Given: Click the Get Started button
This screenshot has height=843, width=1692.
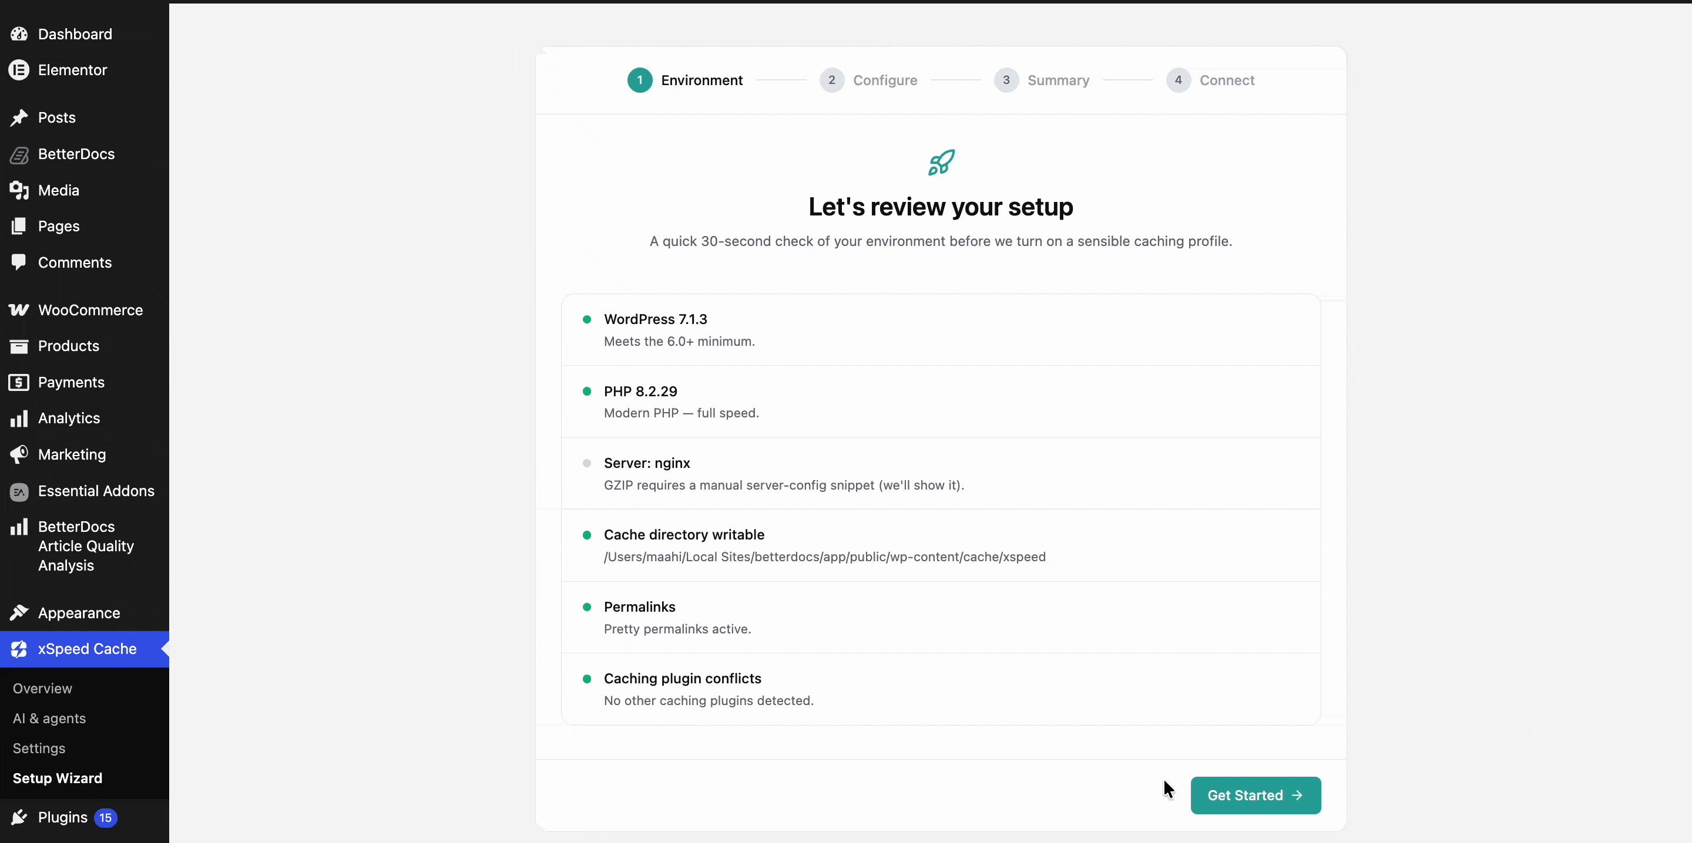Looking at the screenshot, I should (1255, 795).
